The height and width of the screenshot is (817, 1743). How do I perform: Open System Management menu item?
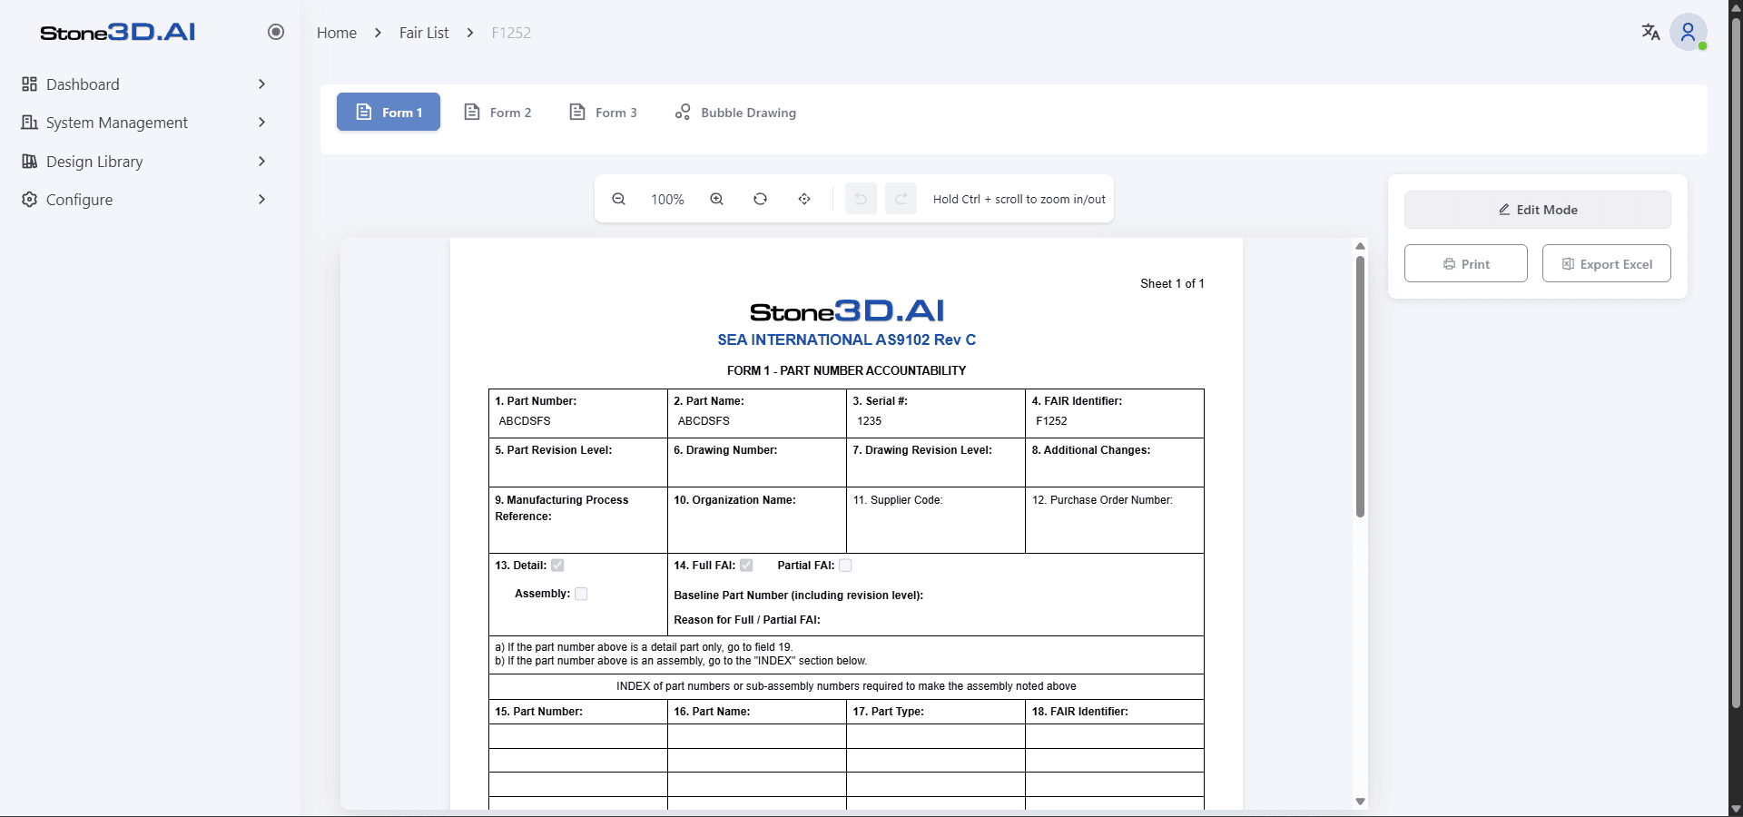coord(145,123)
